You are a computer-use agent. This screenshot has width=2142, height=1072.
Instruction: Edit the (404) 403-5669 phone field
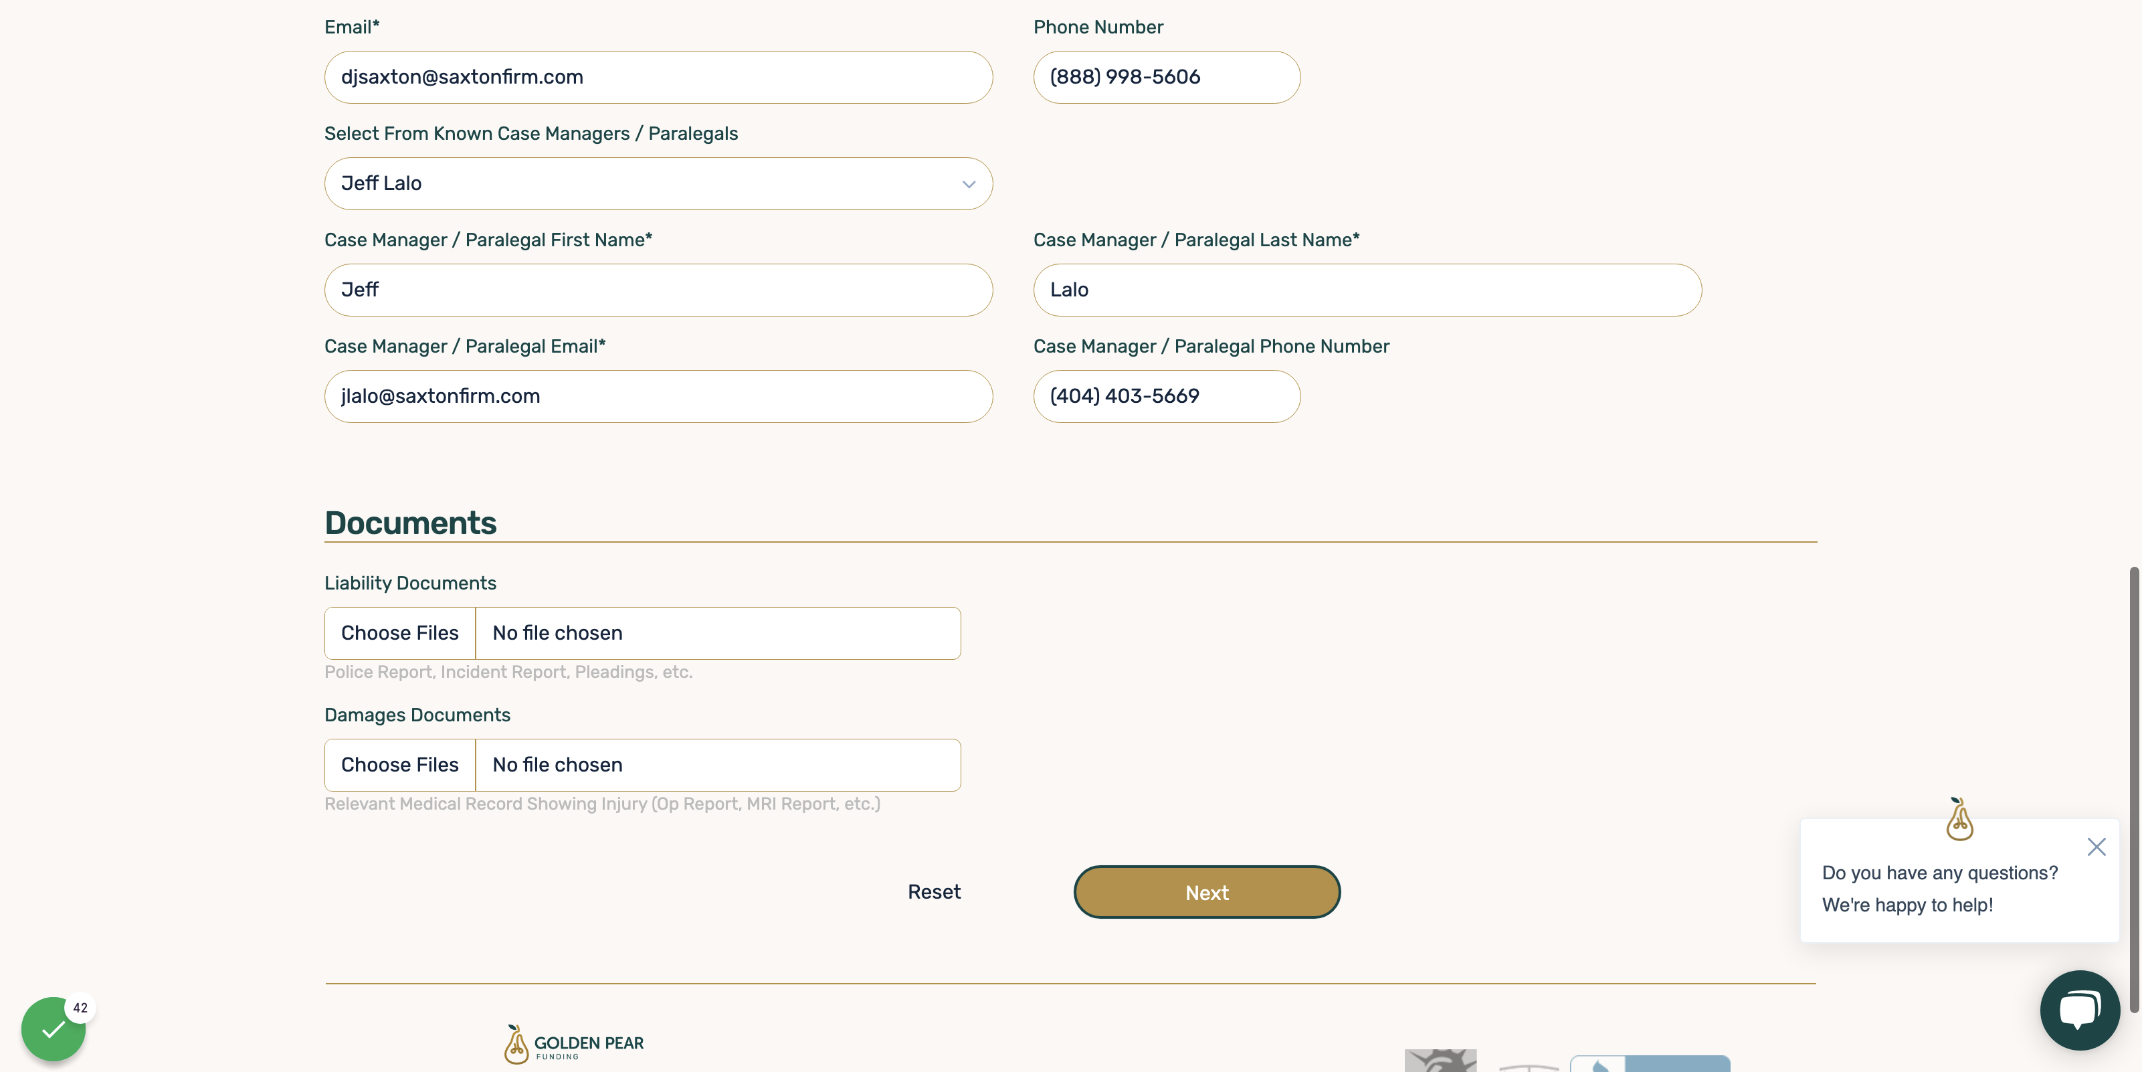(x=1167, y=397)
